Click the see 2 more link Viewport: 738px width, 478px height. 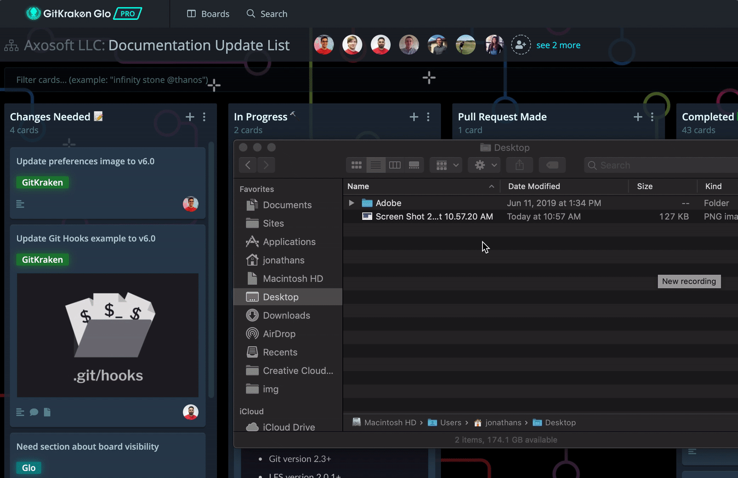click(x=558, y=45)
